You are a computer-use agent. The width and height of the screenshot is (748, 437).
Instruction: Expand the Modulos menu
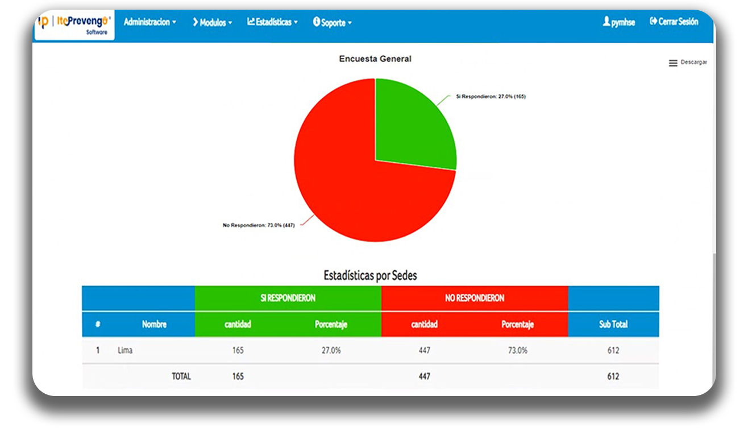click(x=213, y=23)
